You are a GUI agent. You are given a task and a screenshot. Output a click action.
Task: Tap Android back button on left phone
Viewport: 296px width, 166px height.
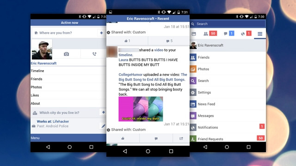48,147
